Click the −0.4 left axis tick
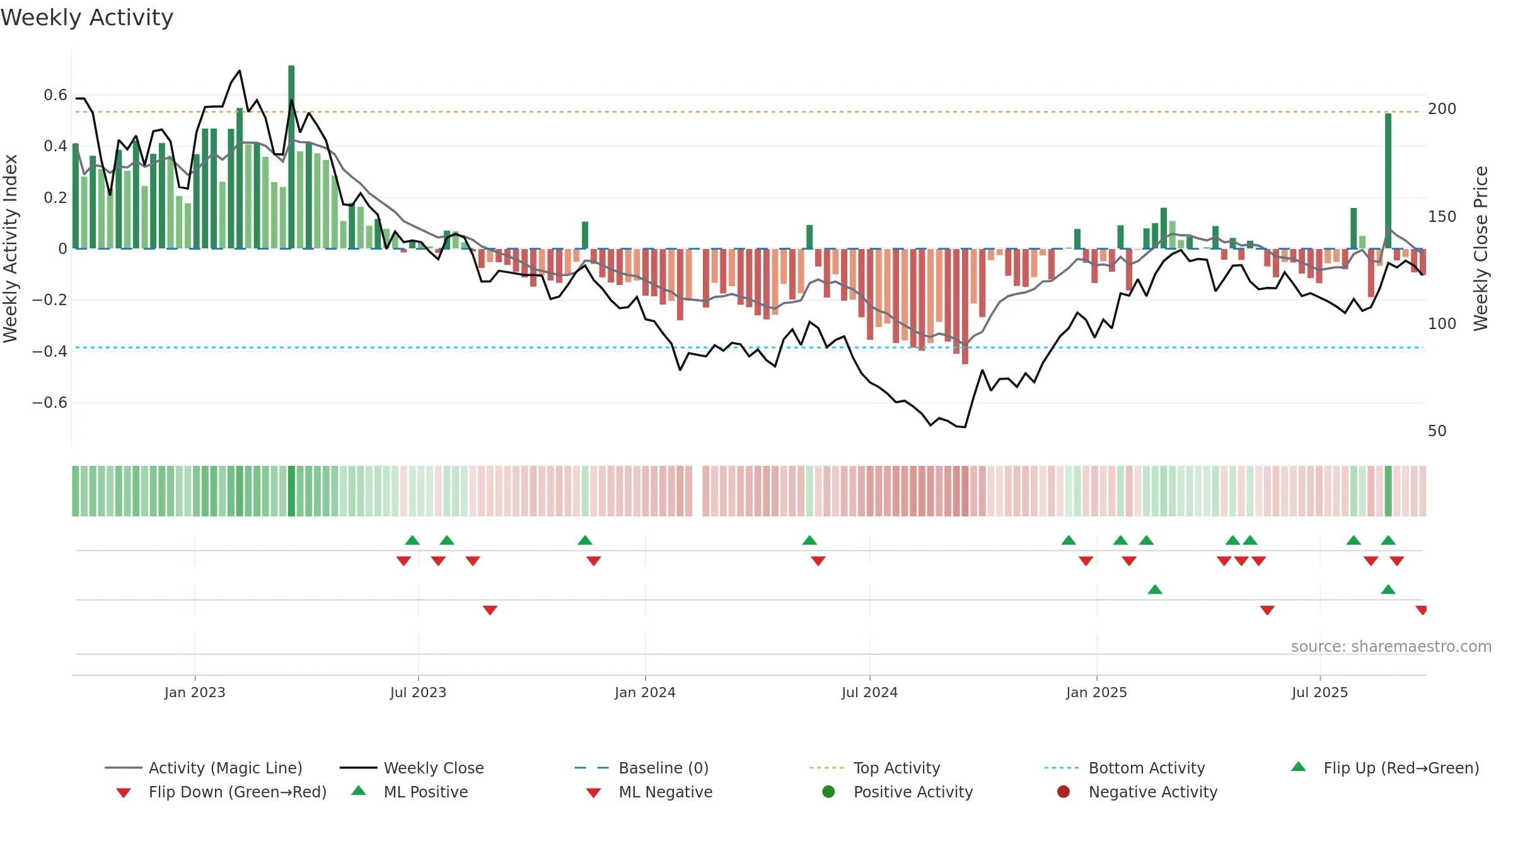This screenshot has width=1513, height=851. pyautogui.click(x=50, y=351)
